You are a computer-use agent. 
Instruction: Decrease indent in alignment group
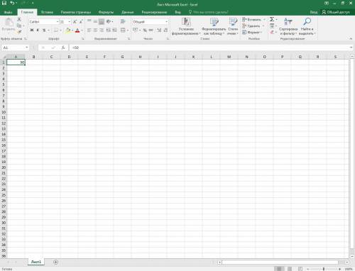(108, 31)
